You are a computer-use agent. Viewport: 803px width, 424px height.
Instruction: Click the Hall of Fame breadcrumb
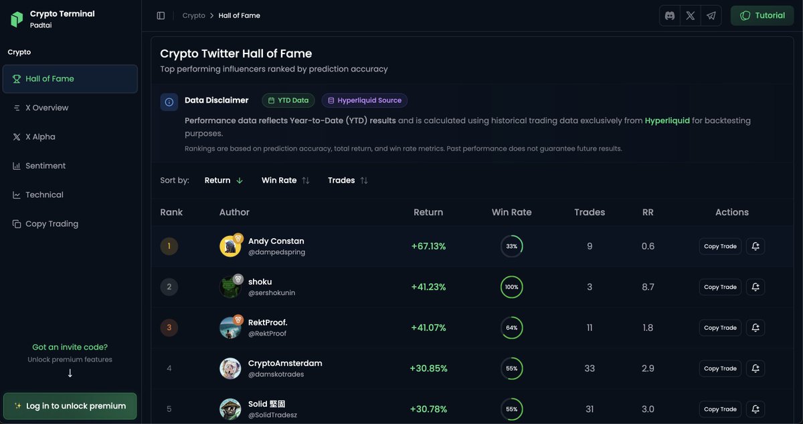coord(240,15)
